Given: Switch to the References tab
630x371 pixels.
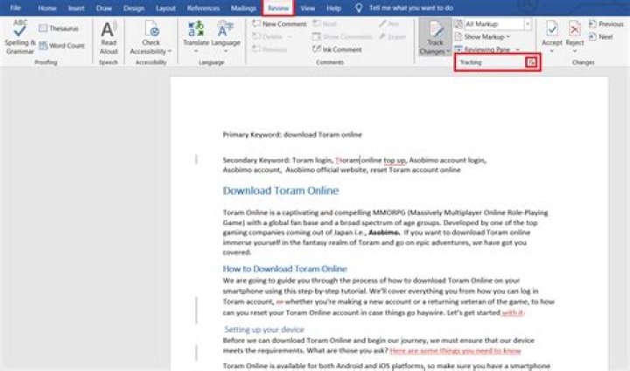Looking at the screenshot, I should (x=203, y=8).
